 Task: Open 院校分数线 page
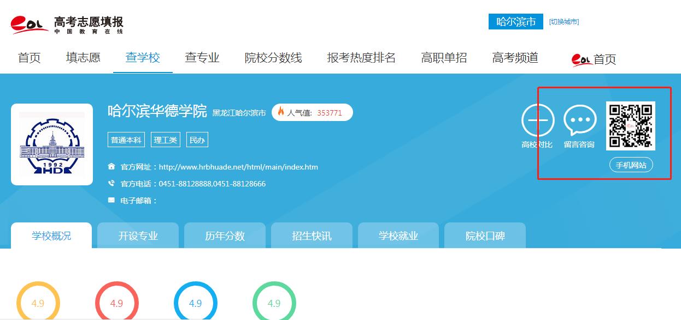point(273,58)
